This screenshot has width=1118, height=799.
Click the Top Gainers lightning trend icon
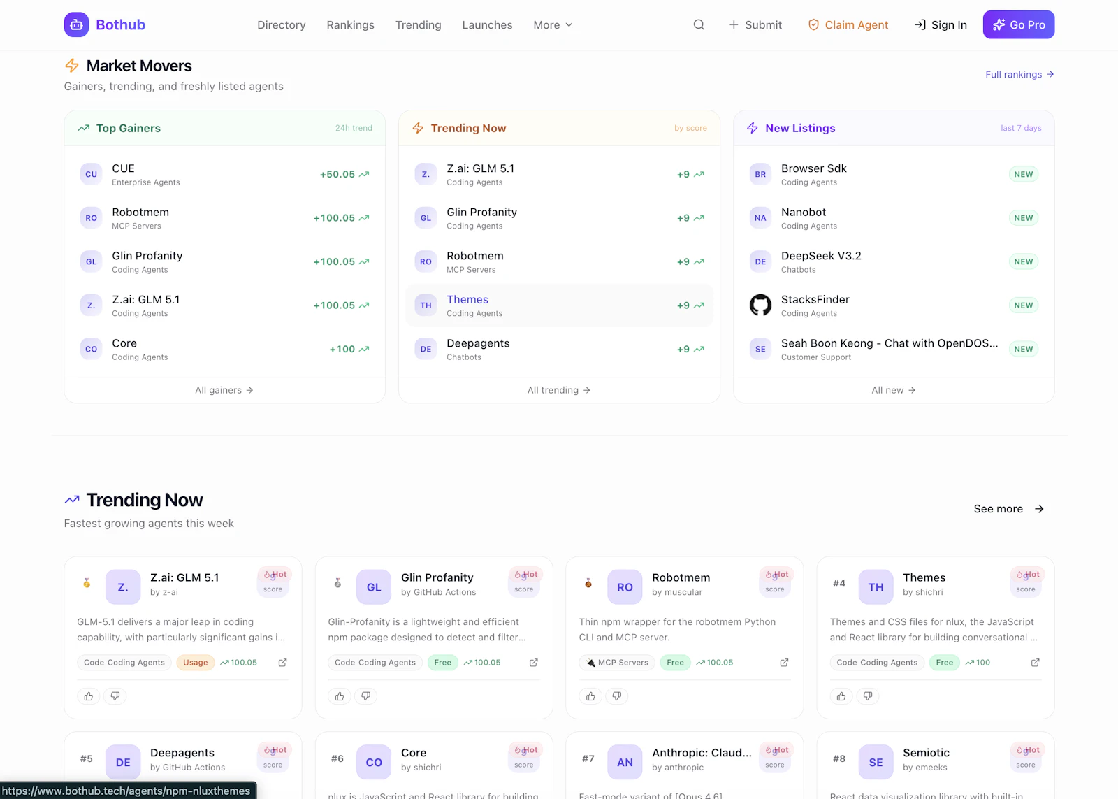(x=83, y=128)
